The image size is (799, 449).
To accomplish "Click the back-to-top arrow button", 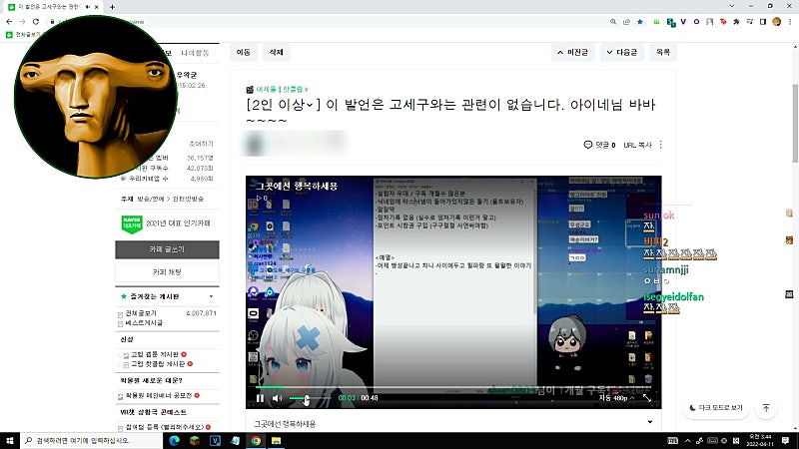I will click(x=766, y=408).
